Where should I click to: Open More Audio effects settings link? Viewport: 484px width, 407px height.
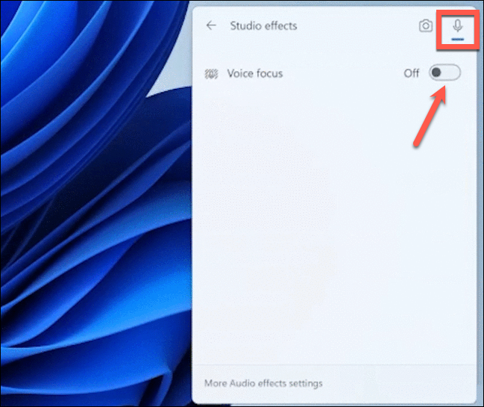[x=263, y=383]
